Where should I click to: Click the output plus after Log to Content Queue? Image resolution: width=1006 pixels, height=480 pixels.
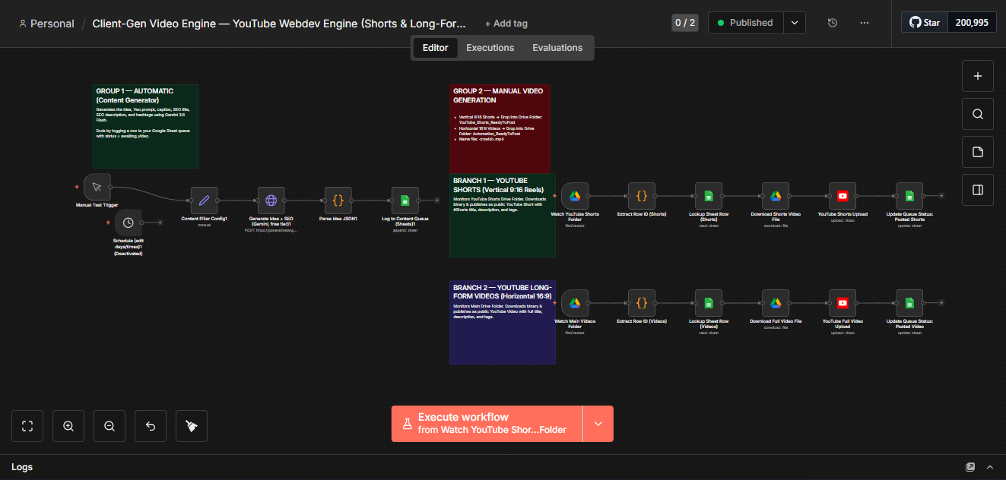[436, 201]
